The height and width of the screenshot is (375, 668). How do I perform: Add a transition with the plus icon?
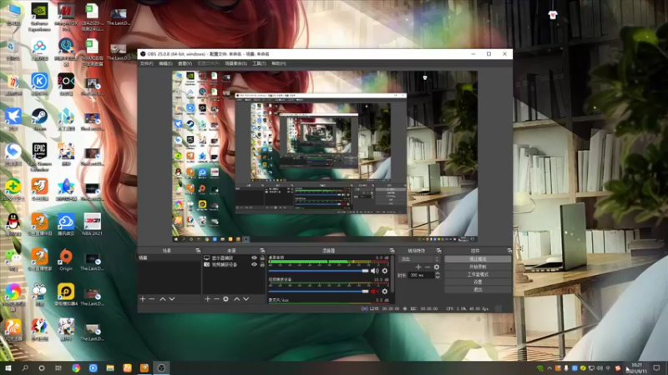[418, 267]
